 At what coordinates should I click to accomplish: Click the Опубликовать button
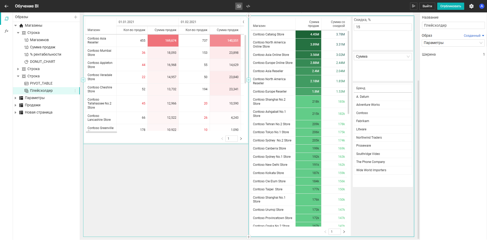click(450, 6)
